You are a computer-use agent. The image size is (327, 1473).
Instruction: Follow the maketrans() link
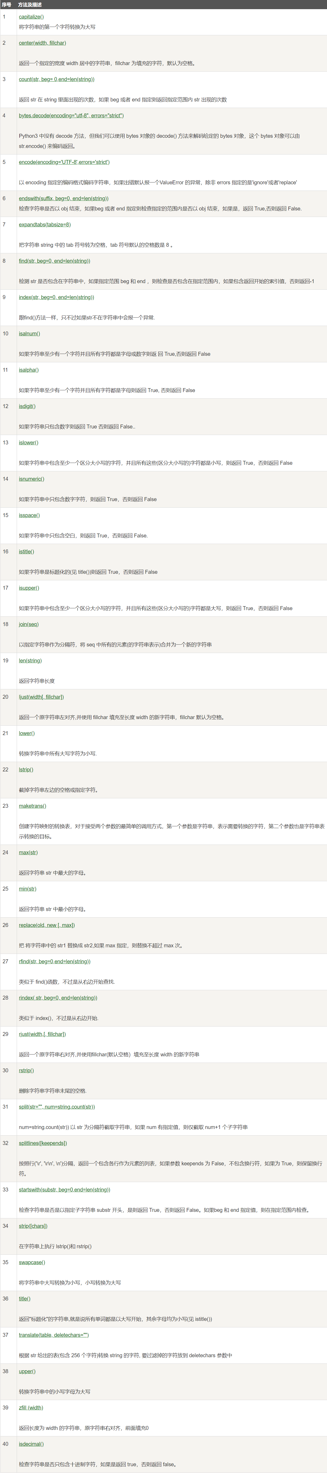tap(33, 806)
